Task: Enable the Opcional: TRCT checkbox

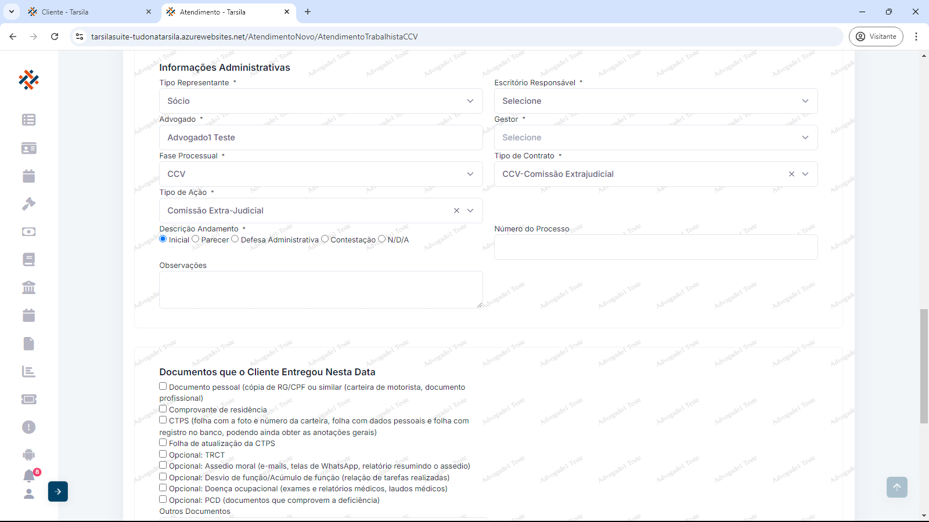Action: coord(163,454)
